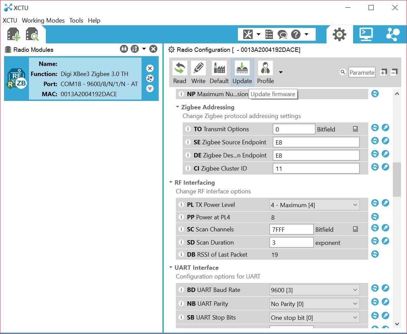
Task: Expand the tools icon dropdown arrow
Action: 258,34
